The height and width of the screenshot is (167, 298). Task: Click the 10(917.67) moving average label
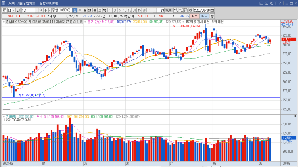click(124, 22)
